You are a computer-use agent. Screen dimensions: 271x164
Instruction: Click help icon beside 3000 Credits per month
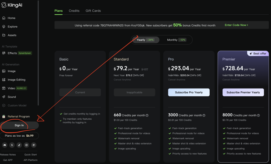point(204,116)
